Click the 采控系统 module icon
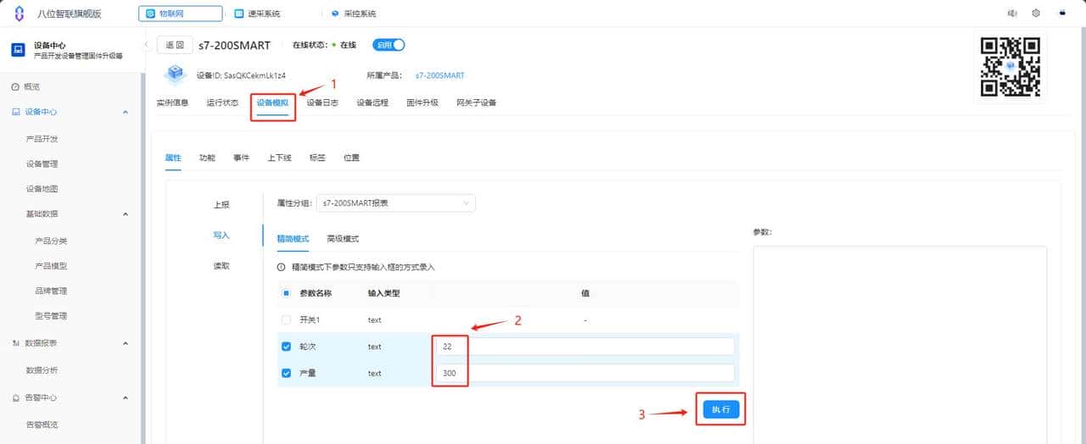The image size is (1086, 444). [x=336, y=14]
